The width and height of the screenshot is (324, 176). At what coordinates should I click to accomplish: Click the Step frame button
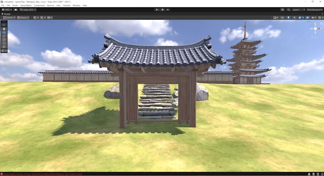pos(168,10)
